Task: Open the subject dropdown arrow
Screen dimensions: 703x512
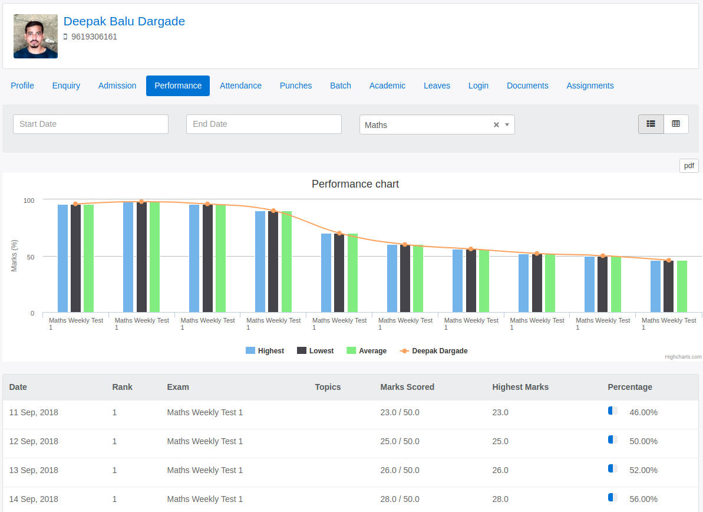Action: pos(506,124)
